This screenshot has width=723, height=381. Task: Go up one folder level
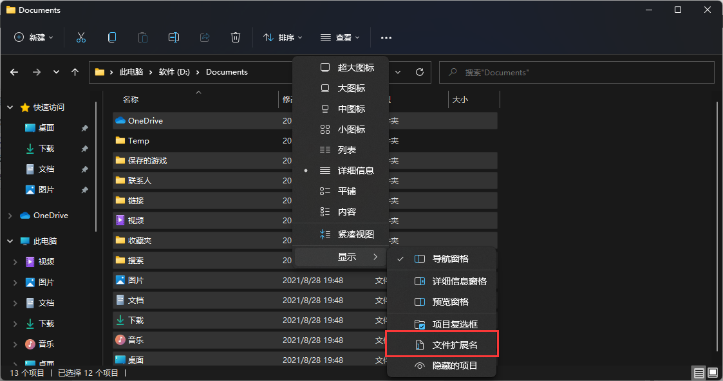pos(75,72)
